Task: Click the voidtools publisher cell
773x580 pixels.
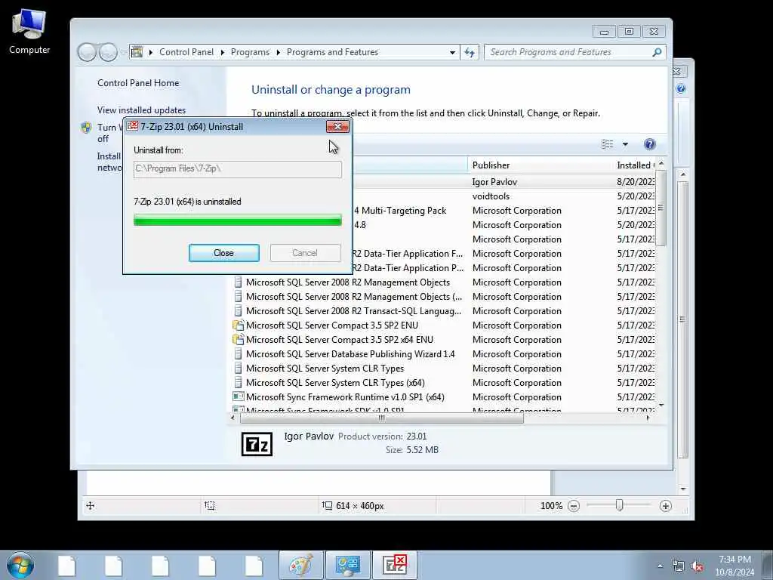Action: [x=491, y=196]
